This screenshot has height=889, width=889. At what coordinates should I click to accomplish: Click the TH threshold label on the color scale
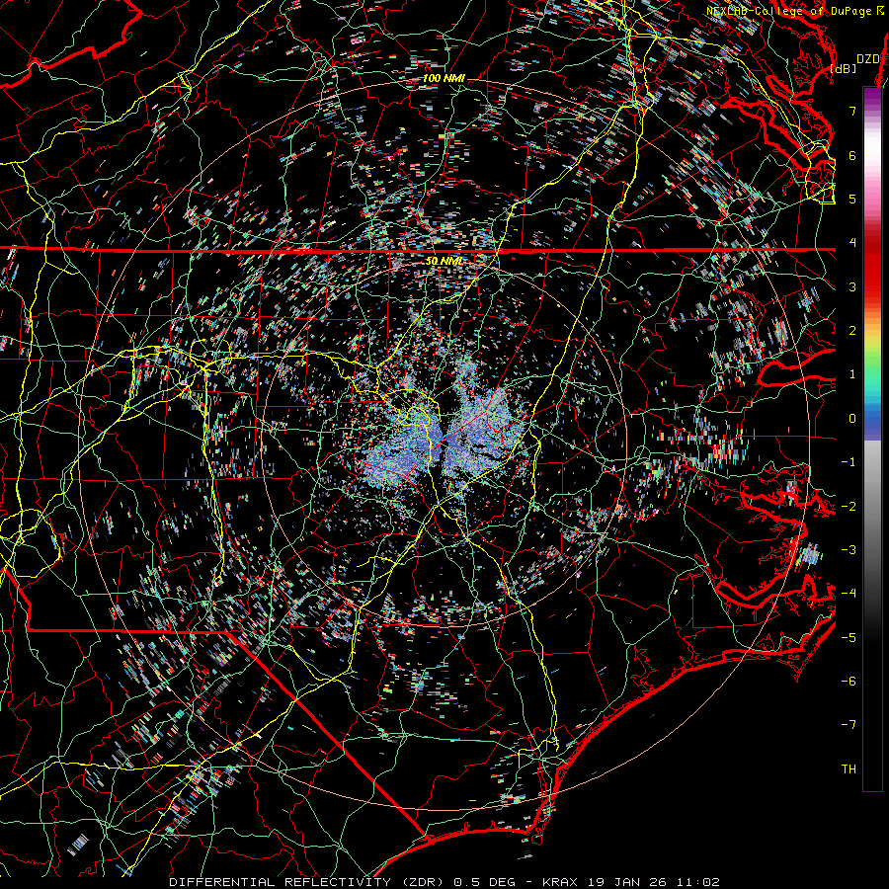[x=849, y=769]
